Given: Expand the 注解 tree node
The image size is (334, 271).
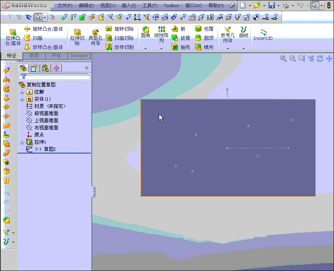Looking at the screenshot, I should click(22, 92).
